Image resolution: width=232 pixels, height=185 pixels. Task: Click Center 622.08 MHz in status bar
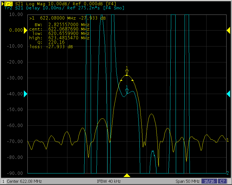tap(24, 181)
